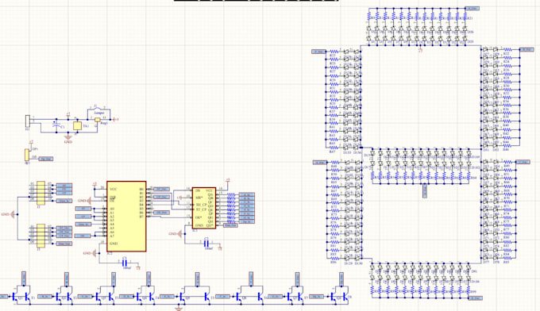Click net label at top-right end of top LED row
The image size is (540, 311).
472,8
